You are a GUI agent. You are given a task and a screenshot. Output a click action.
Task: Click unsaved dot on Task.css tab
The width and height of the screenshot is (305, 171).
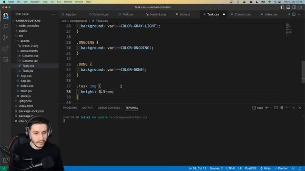(x=224, y=14)
